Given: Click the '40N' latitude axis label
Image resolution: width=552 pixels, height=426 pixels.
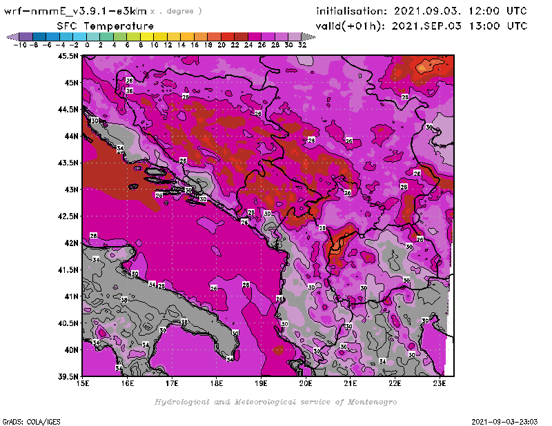Looking at the screenshot, I should pos(71,350).
